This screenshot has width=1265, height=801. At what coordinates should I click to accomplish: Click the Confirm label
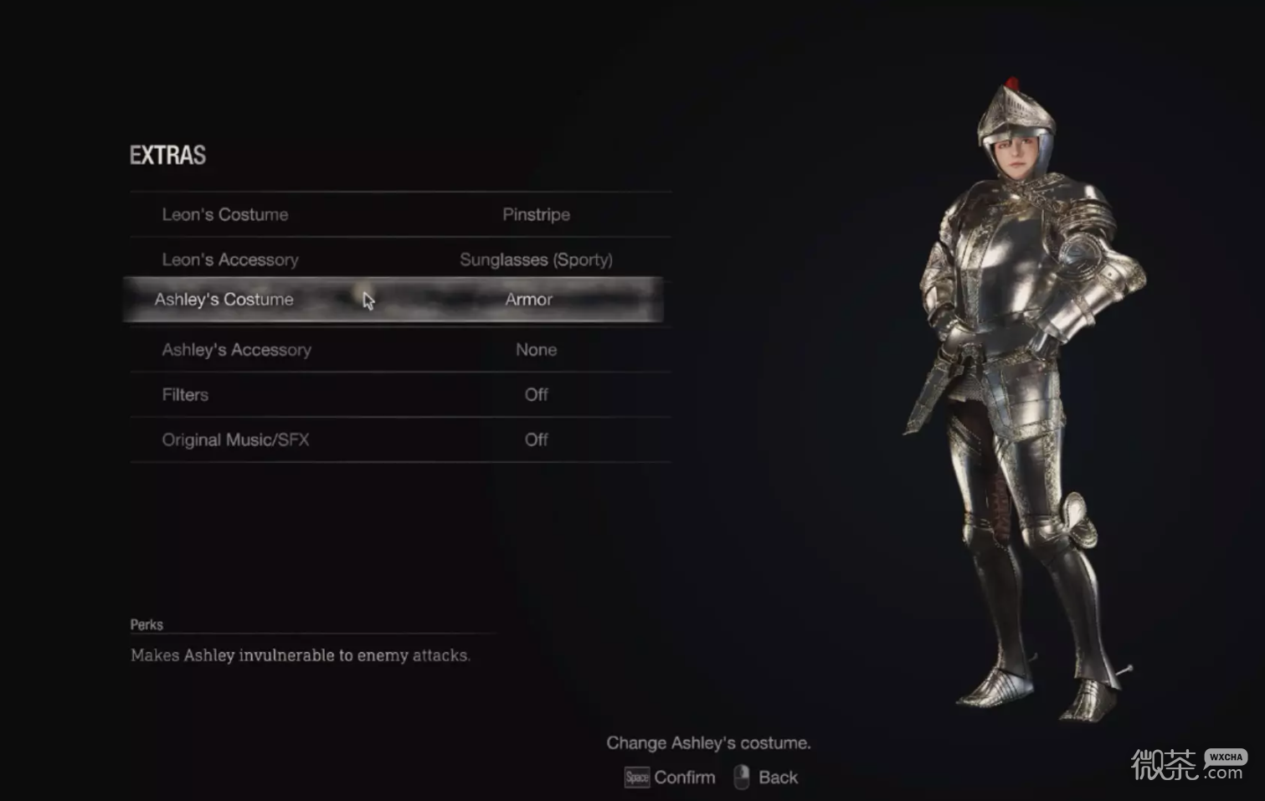[685, 778]
